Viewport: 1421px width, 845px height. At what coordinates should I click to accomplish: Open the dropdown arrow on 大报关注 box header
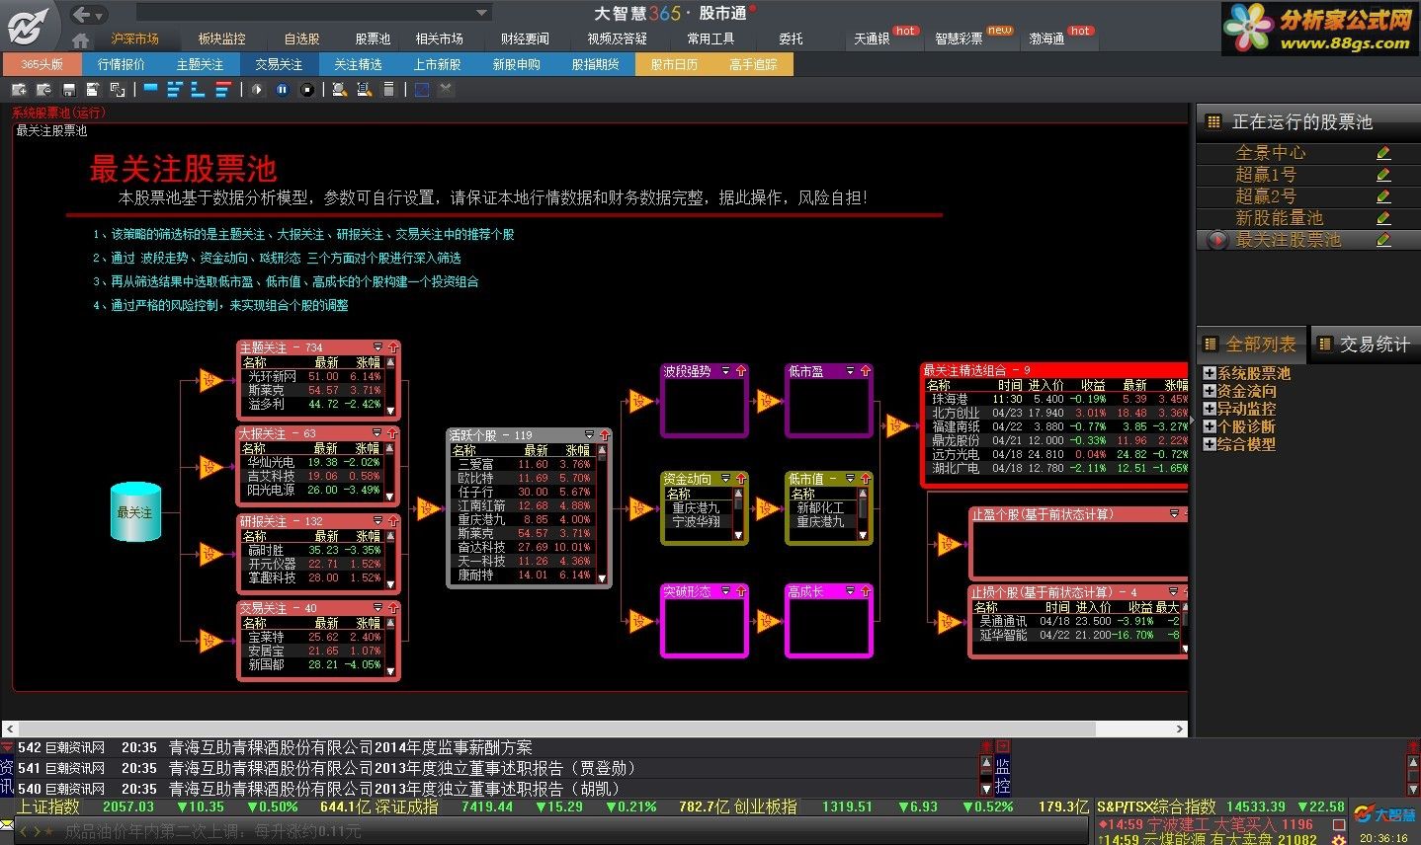pos(376,433)
